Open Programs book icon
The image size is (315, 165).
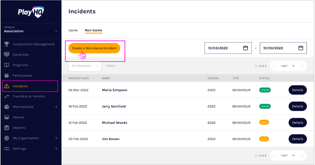pyautogui.click(x=7, y=65)
